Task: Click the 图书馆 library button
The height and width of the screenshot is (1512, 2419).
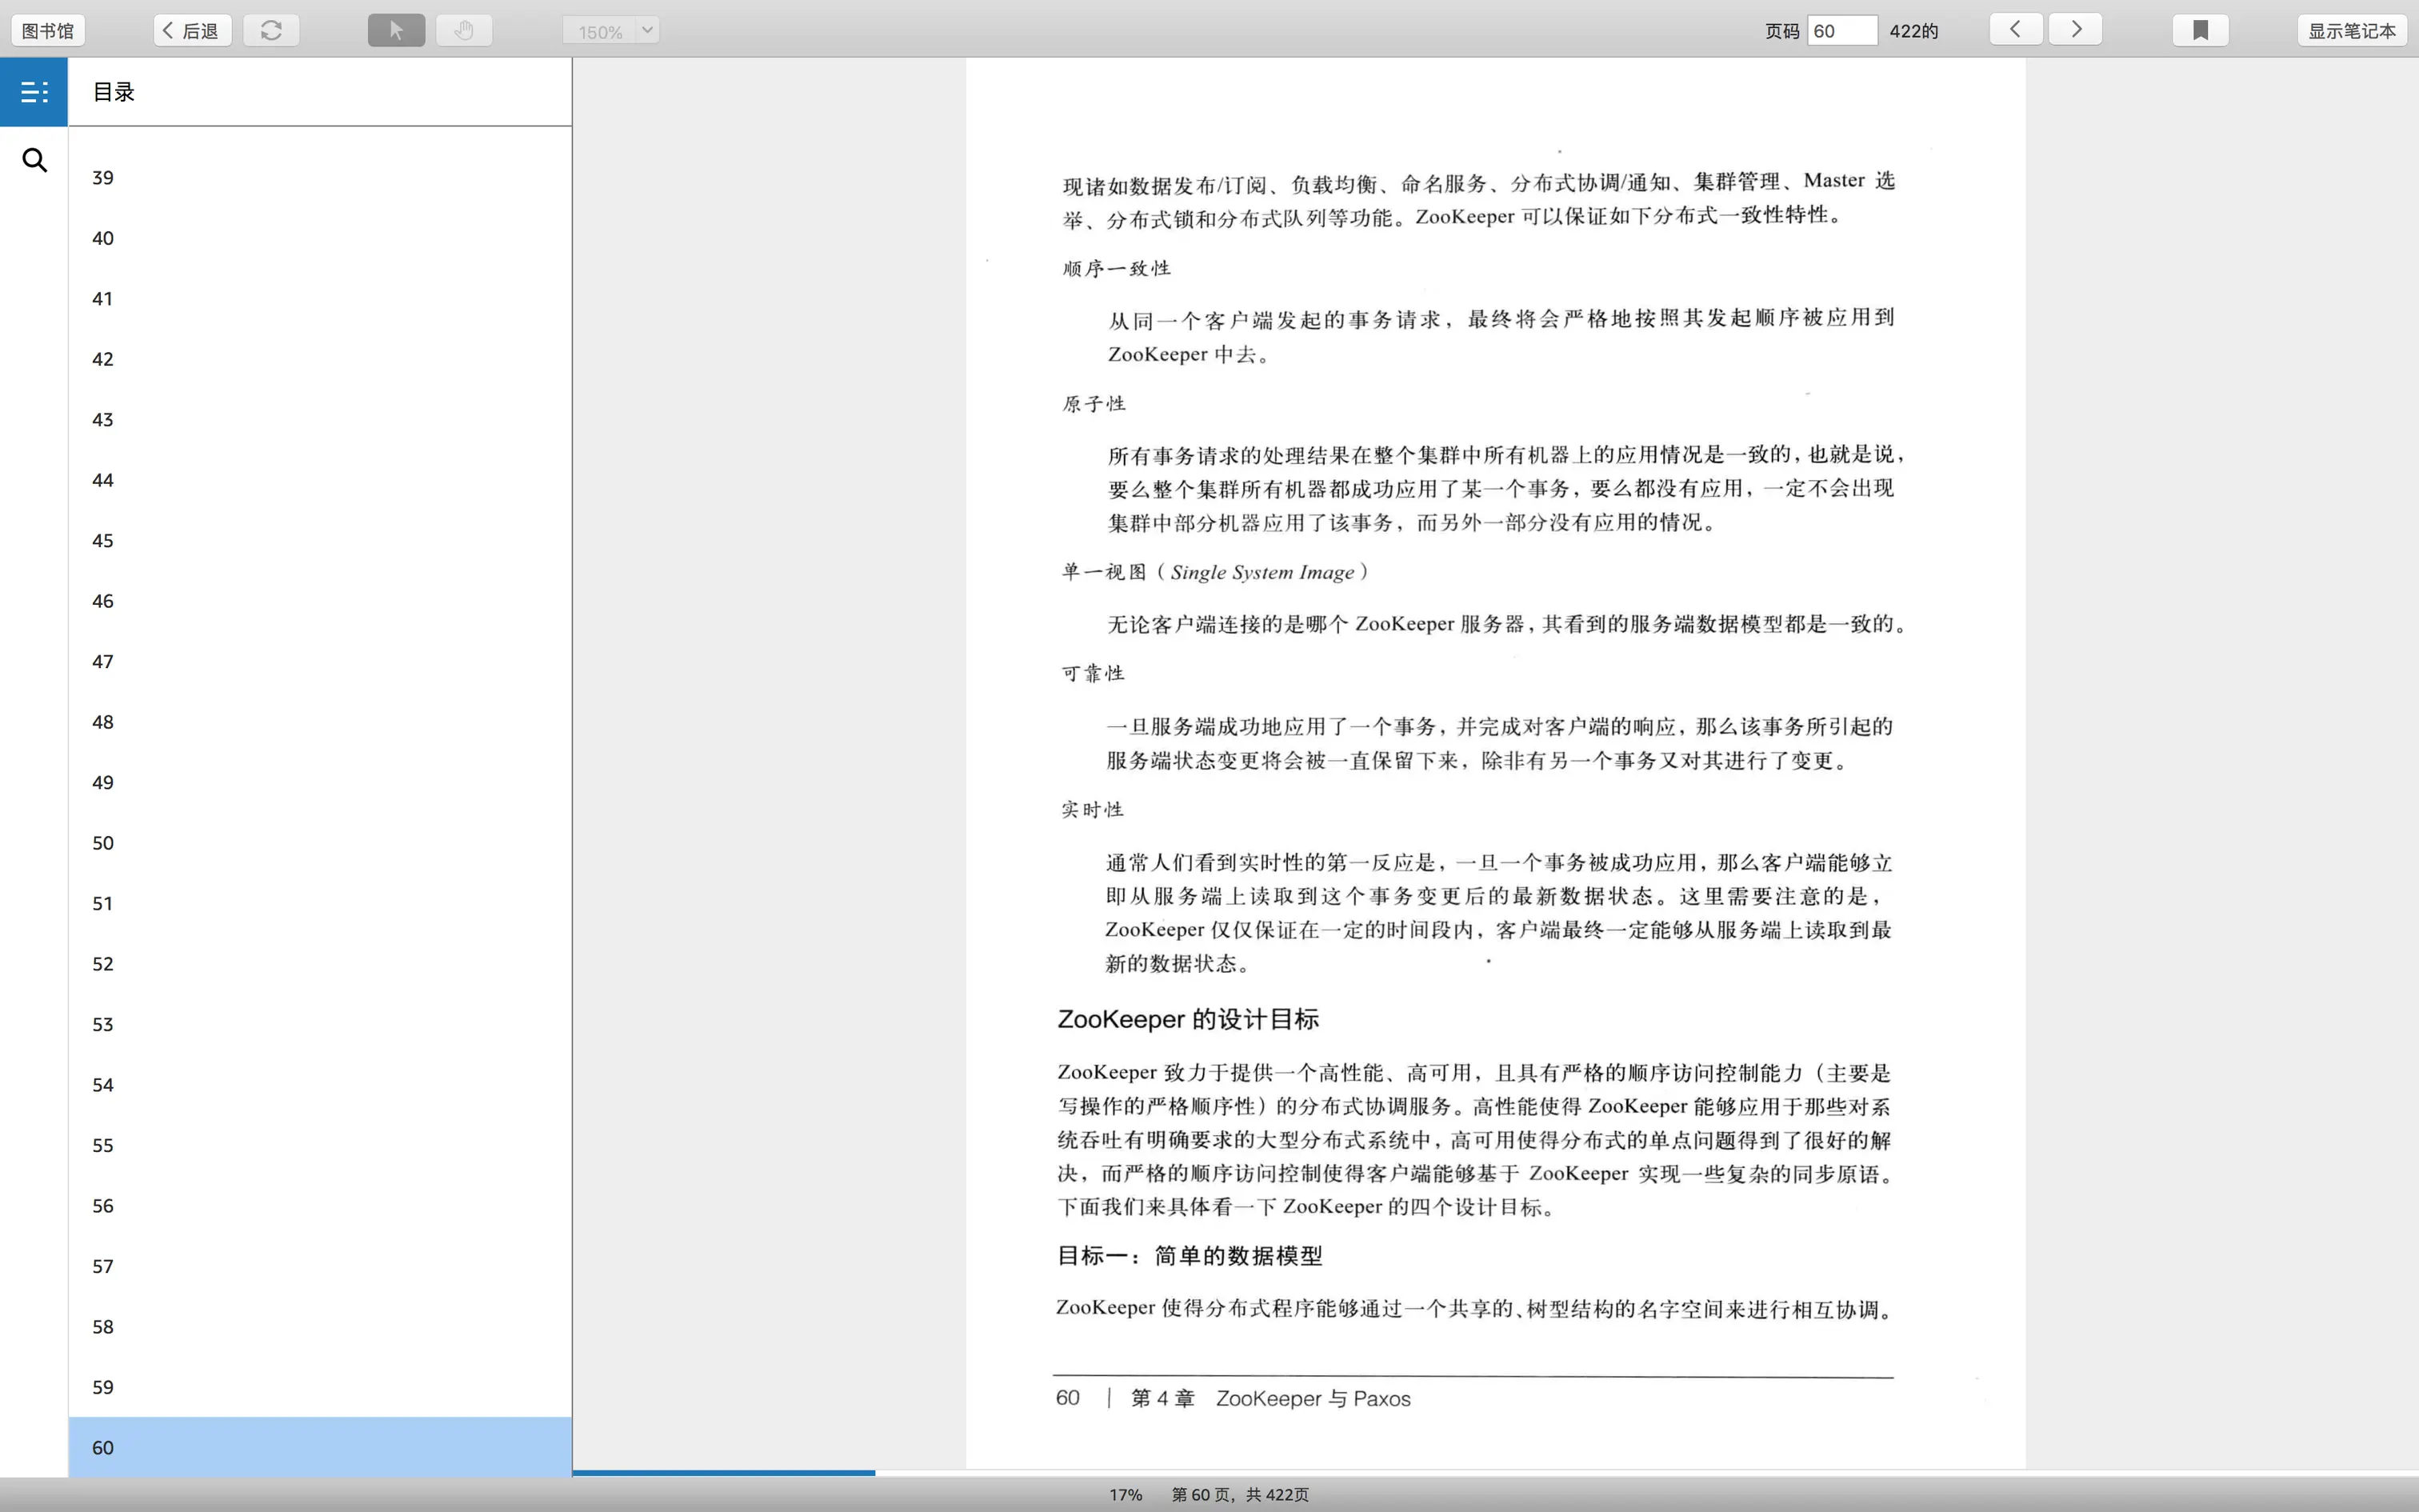Action: (48, 30)
